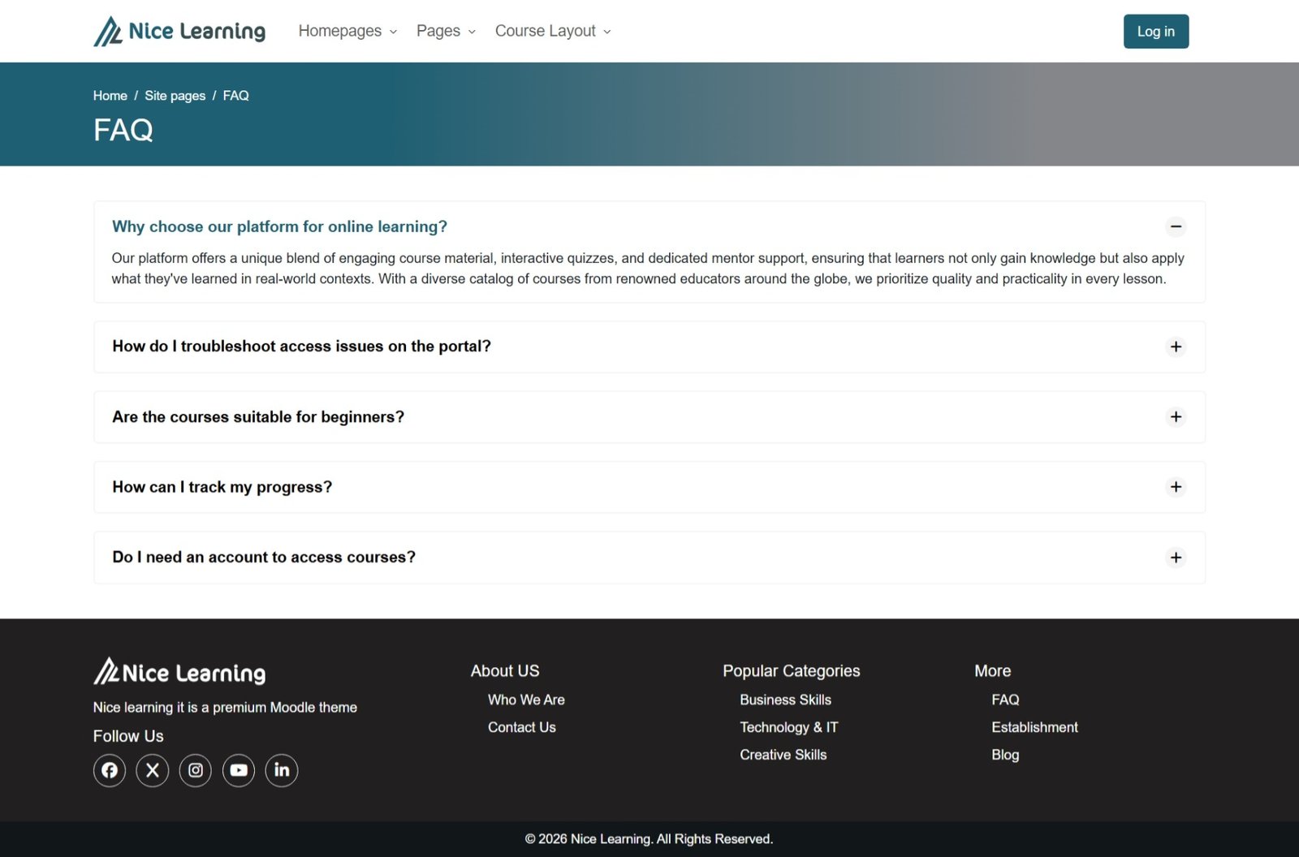Image resolution: width=1299 pixels, height=857 pixels.
Task: Open Technology & IT category link
Action: (x=788, y=727)
